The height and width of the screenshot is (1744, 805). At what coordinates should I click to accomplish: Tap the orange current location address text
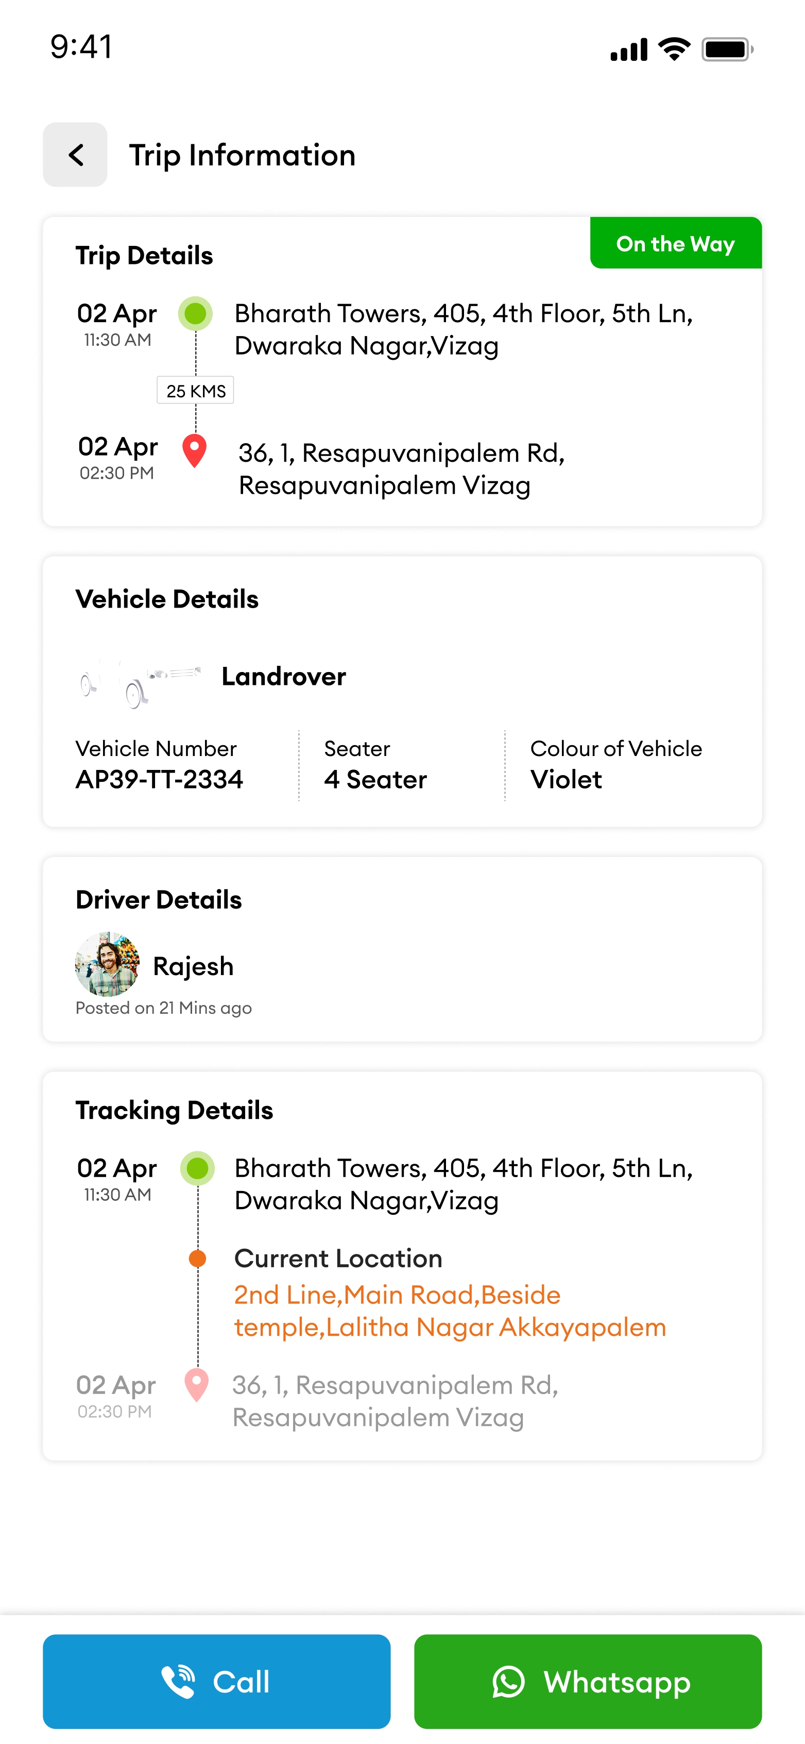[449, 1311]
